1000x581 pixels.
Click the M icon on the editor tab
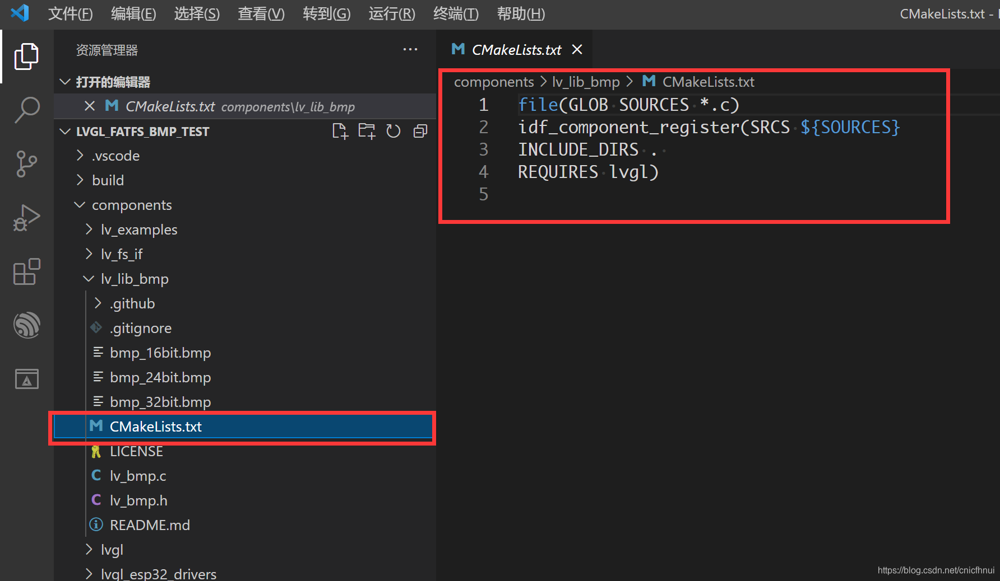pyautogui.click(x=458, y=49)
